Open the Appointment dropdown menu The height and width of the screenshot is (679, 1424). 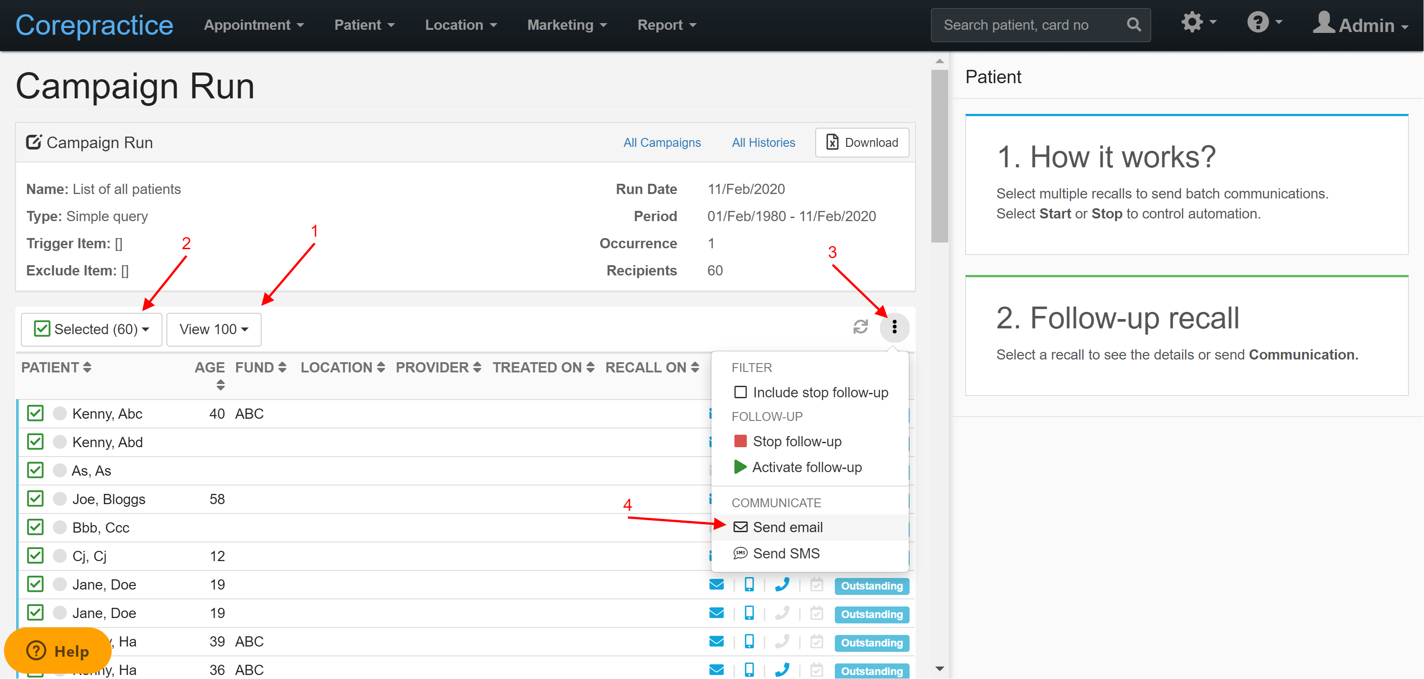pyautogui.click(x=254, y=25)
